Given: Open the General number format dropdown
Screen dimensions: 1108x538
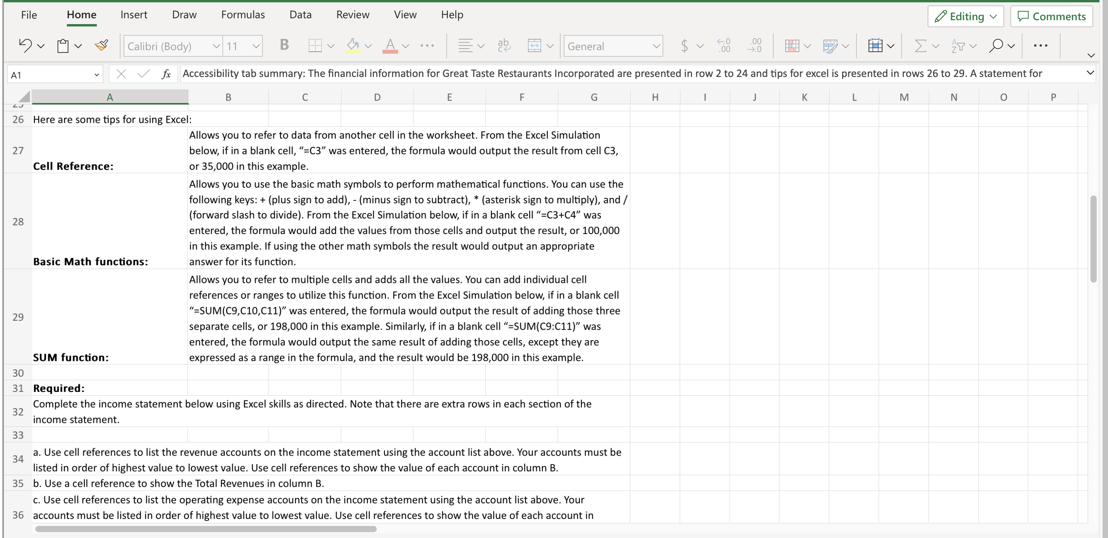Looking at the screenshot, I should [x=612, y=45].
